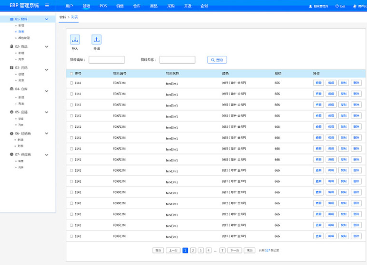Open the 基础 top menu

coord(86,6)
